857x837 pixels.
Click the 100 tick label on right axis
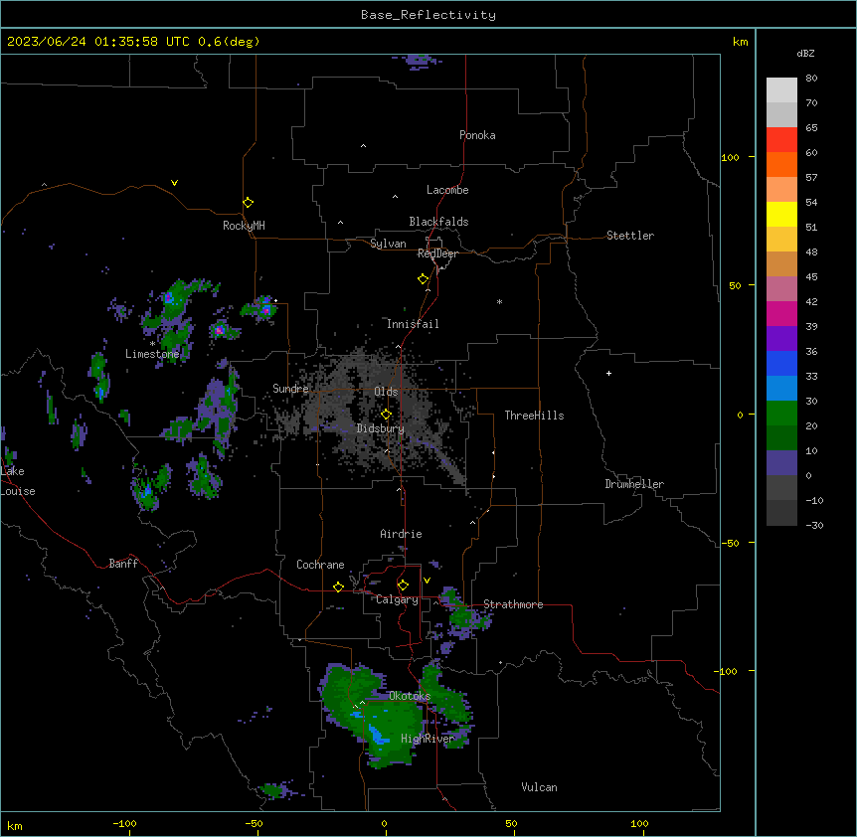[x=730, y=157]
